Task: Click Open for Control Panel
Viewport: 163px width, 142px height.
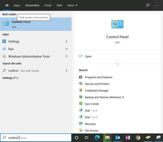Action: click(x=88, y=57)
